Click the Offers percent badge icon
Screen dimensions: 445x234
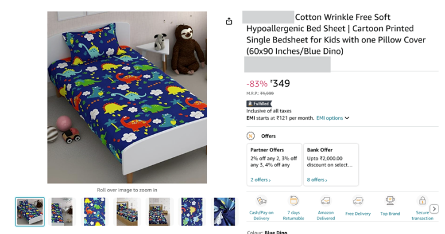pos(250,136)
